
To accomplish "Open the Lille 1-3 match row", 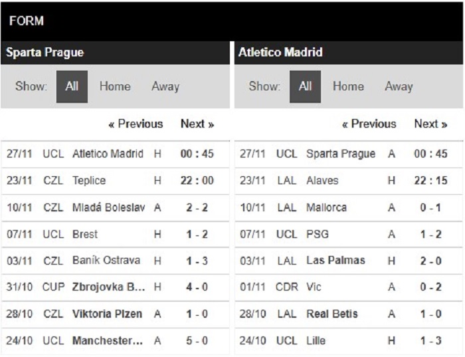I will pos(349,340).
